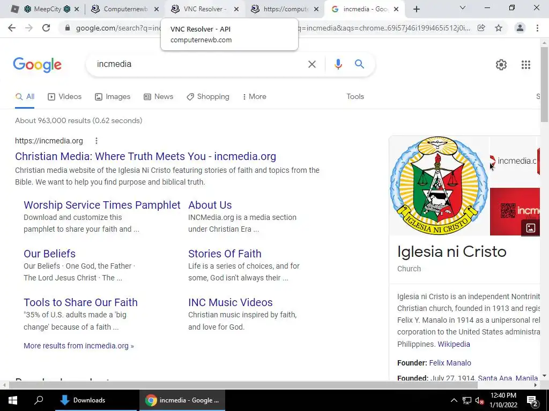Screen dimensions: 549x411
Task: Open Christian Media: Where Truth Meets You result
Action: [145, 156]
